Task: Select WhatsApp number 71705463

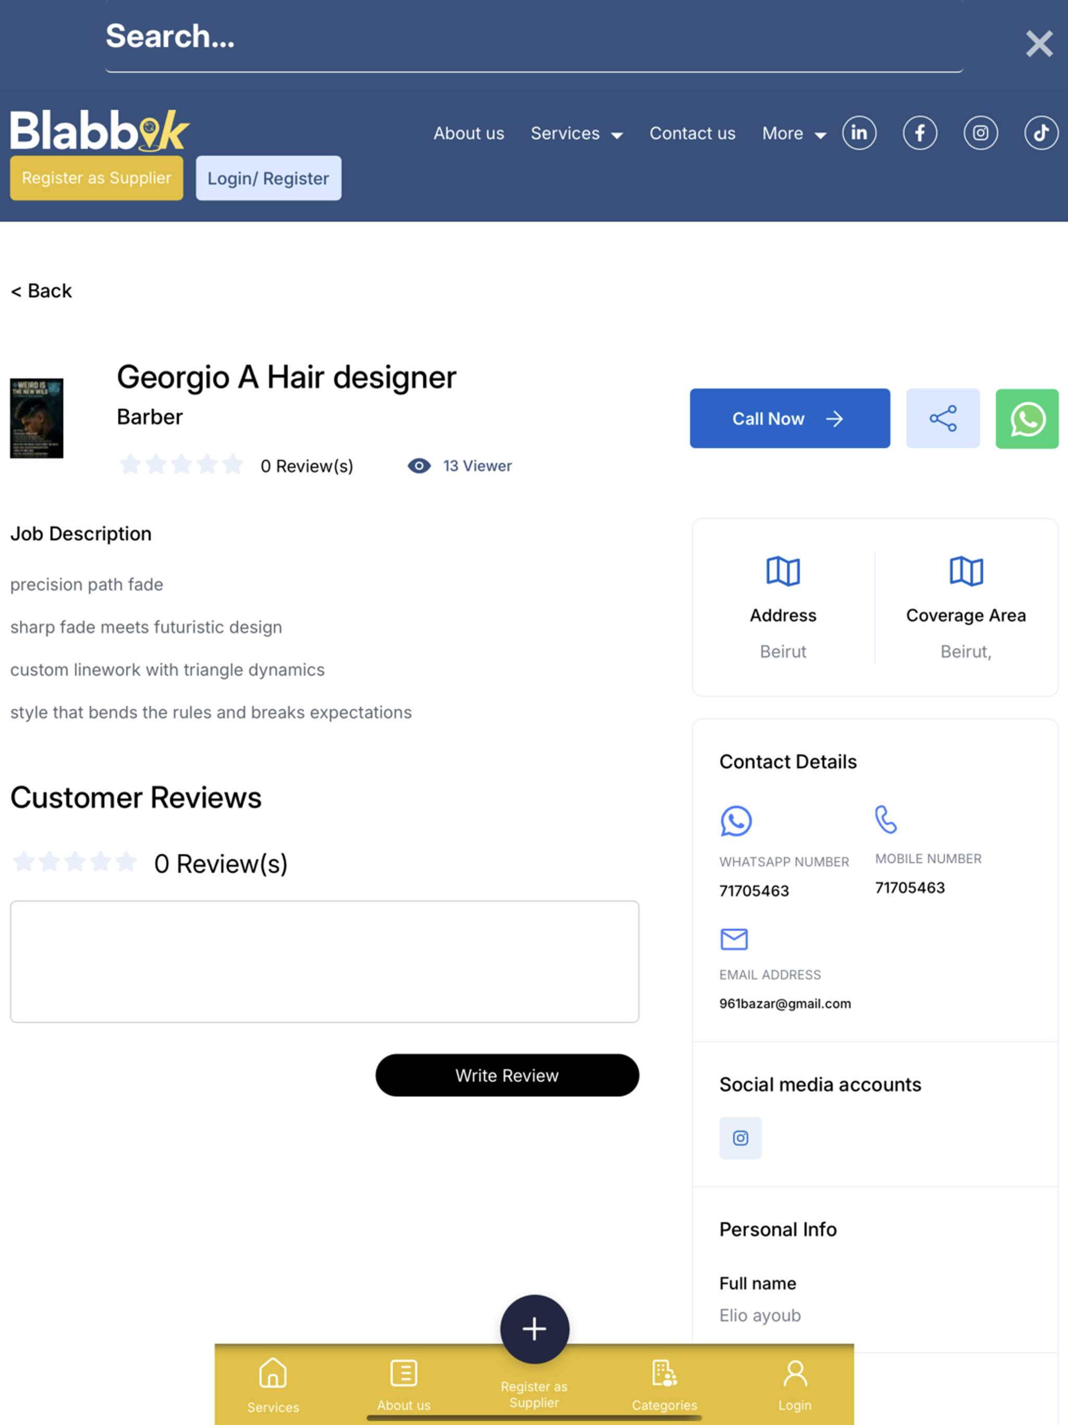Action: (754, 890)
